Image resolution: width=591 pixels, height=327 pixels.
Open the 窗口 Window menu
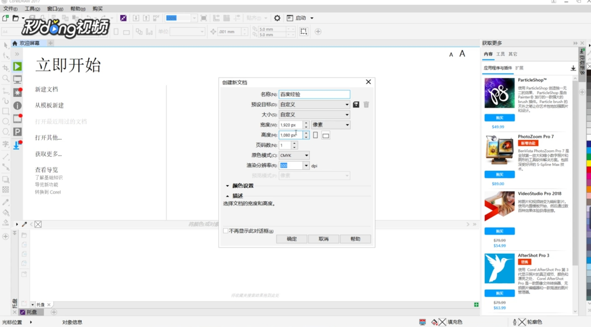(55, 9)
